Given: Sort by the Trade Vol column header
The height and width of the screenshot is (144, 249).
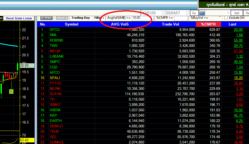Looking at the screenshot, I should pyautogui.click(x=170, y=24).
